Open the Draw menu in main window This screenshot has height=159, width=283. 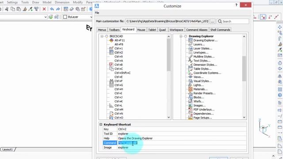(35, 2)
